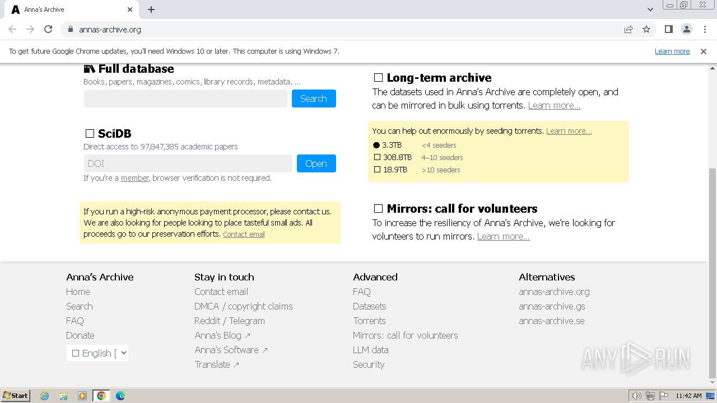The image size is (717, 403).
Task: Open Windows Media Player taskbar icon
Action: pos(82,396)
